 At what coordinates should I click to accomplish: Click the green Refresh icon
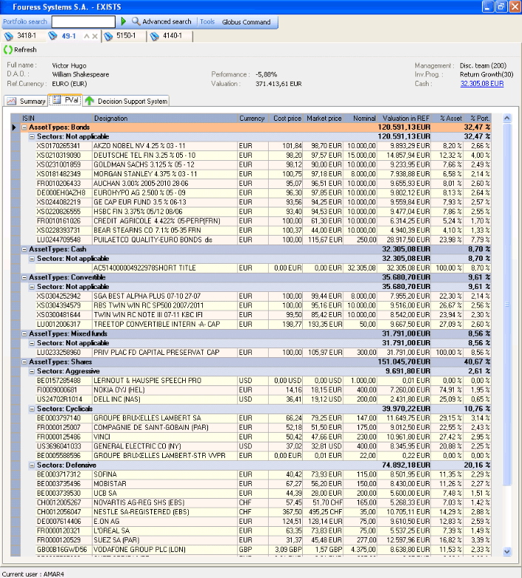(7, 50)
